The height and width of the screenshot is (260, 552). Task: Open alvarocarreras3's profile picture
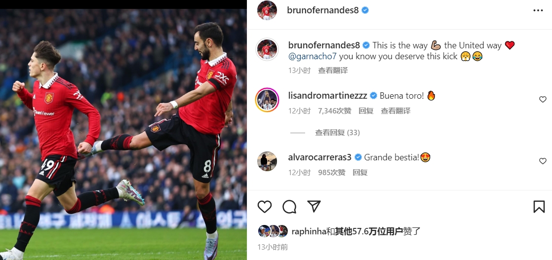(x=267, y=161)
